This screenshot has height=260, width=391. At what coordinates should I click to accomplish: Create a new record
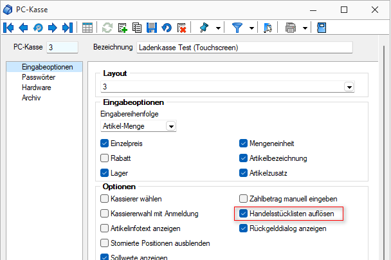pos(122,28)
